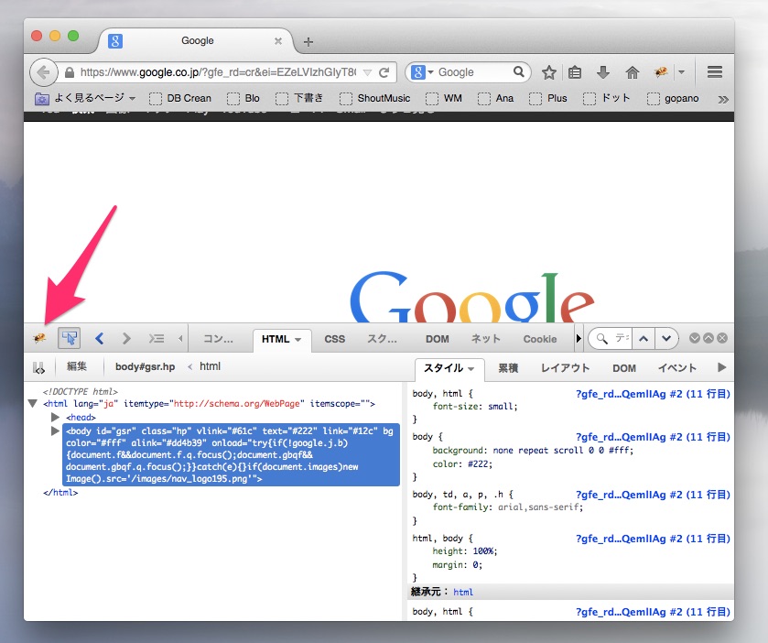The image size is (768, 643).
Task: Click the Firebug icon in browser toolbar
Action: [x=661, y=72]
